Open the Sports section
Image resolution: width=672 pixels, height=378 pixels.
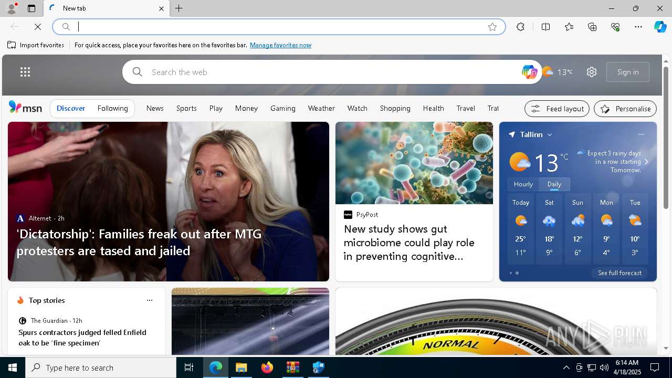tap(186, 108)
